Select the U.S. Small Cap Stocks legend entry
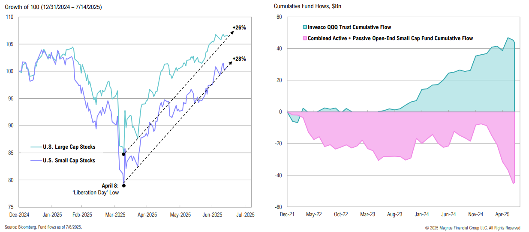 pos(69,161)
